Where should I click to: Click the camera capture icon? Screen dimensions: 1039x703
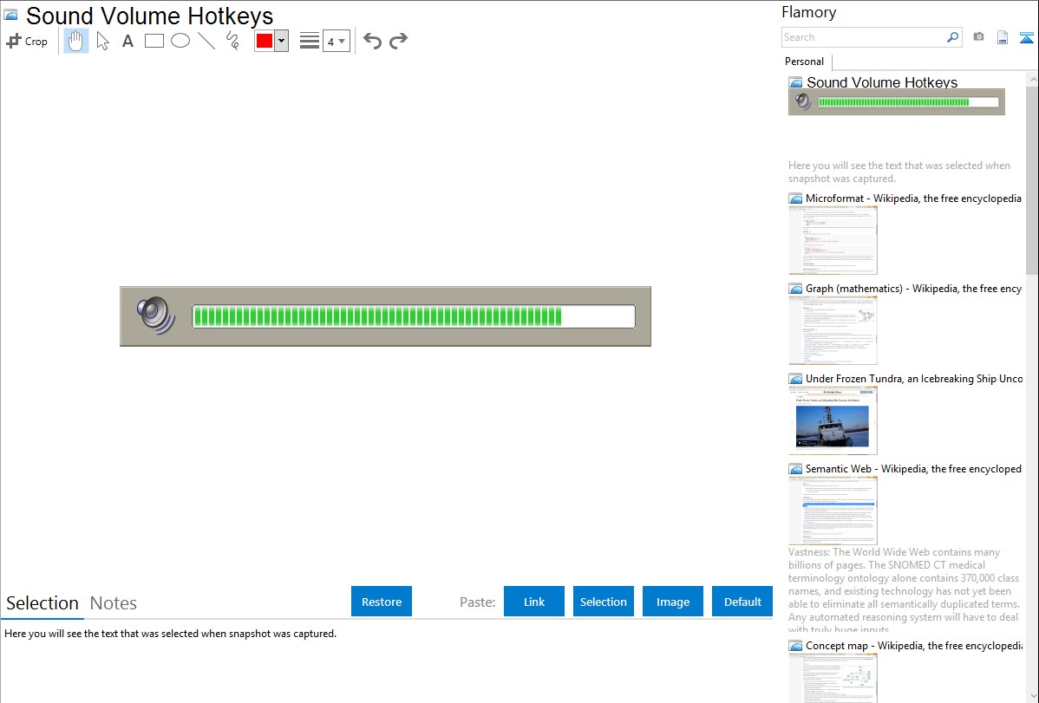click(x=978, y=37)
